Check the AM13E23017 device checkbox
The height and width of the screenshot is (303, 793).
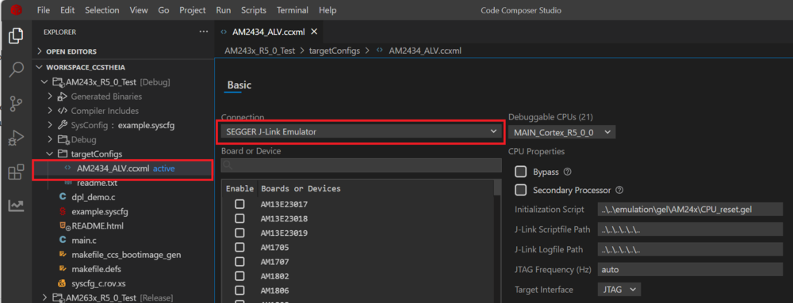point(239,204)
